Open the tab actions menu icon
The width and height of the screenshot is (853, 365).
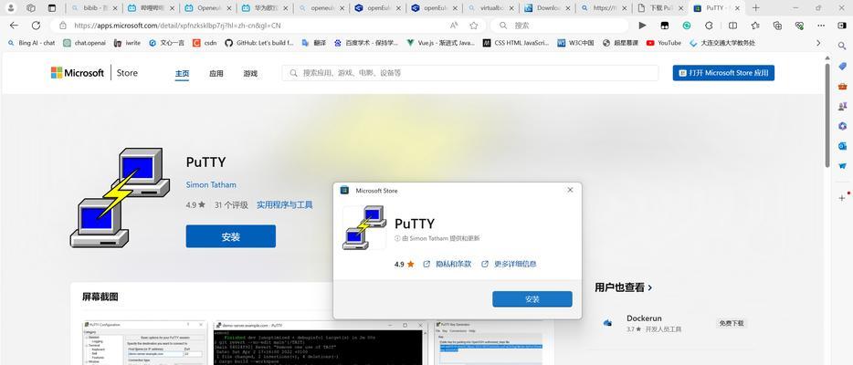[x=52, y=8]
